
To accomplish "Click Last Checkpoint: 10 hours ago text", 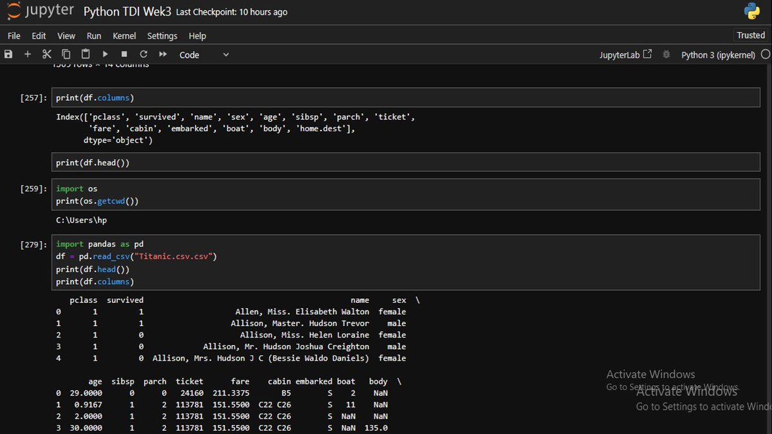I will click(232, 12).
